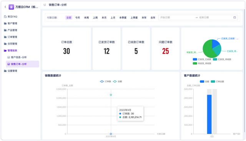Toggle the 订单数 series in the line chart legend
This screenshot has width=246, height=141.
click(x=105, y=81)
